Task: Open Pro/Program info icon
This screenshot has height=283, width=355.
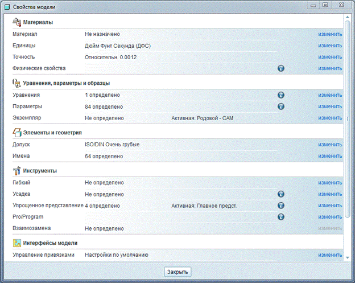Action: click(x=281, y=217)
